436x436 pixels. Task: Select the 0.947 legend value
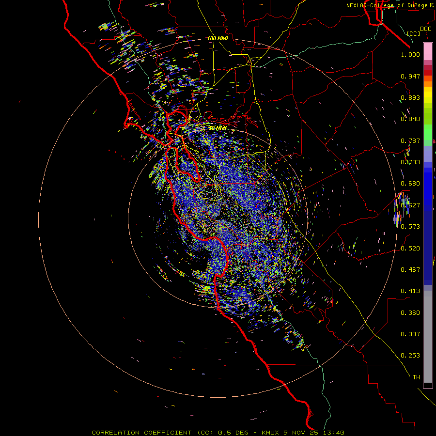[x=410, y=76]
